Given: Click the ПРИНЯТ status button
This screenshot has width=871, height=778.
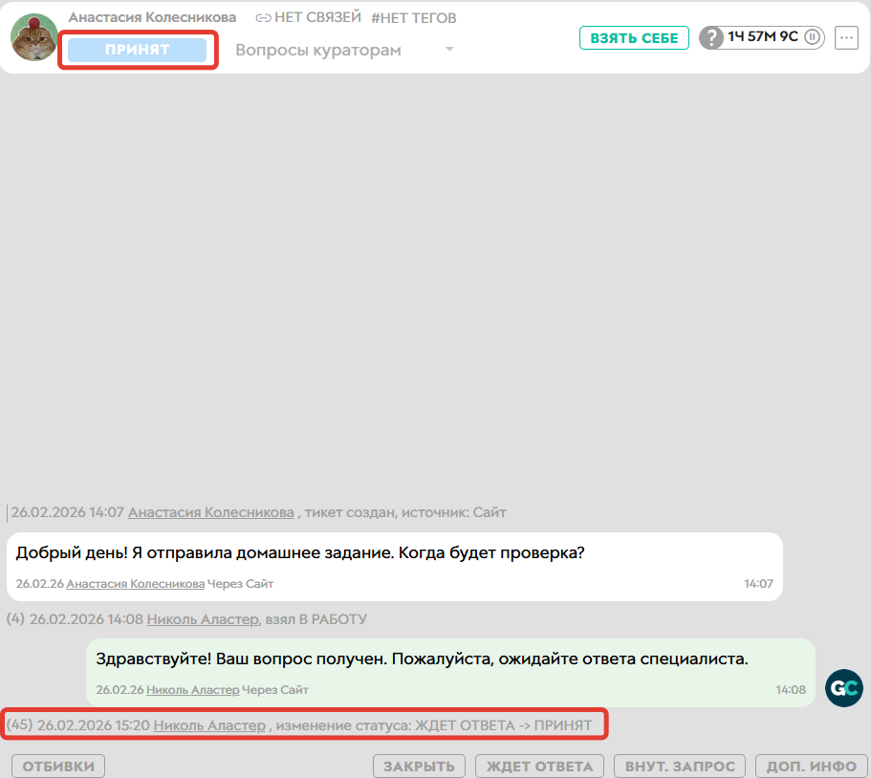Looking at the screenshot, I should [x=137, y=50].
